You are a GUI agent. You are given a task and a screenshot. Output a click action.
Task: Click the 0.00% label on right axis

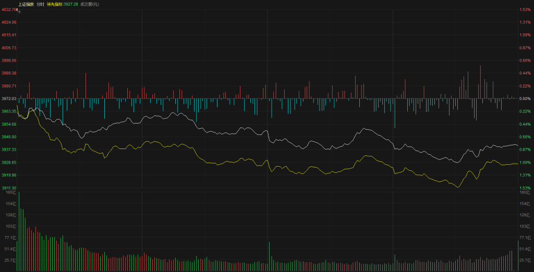[524, 98]
